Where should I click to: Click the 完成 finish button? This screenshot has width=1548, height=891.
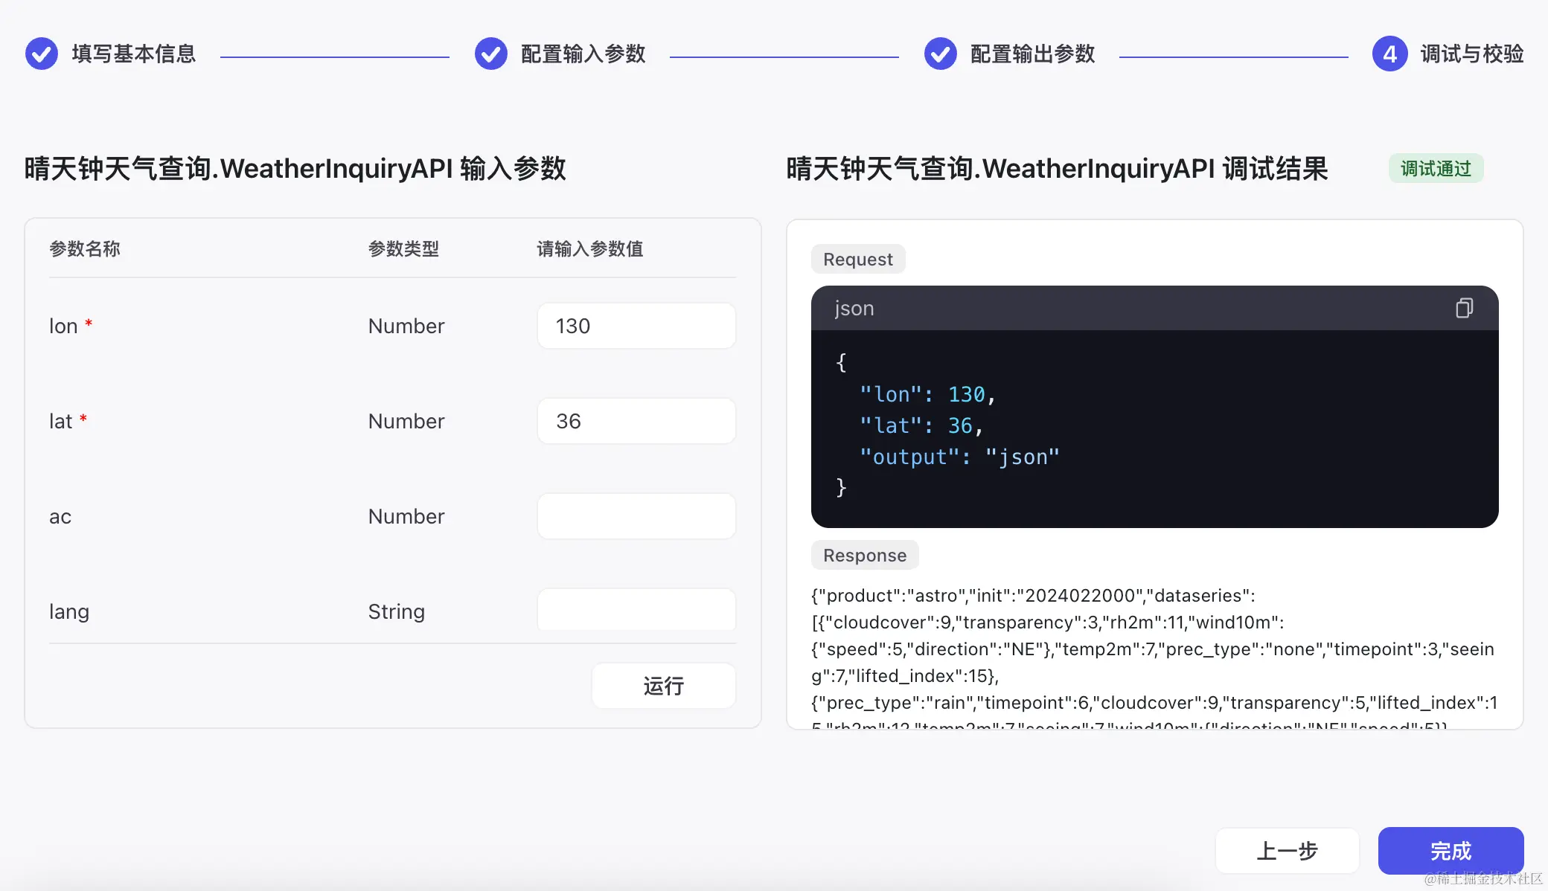tap(1451, 850)
